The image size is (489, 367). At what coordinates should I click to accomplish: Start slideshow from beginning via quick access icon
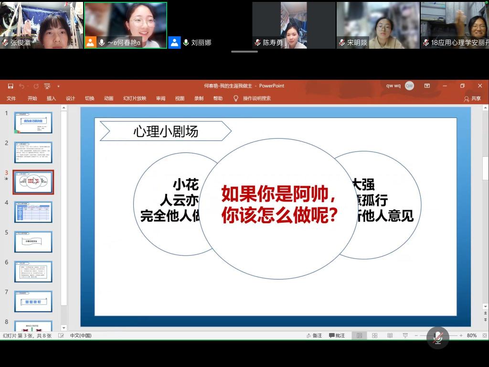point(47,86)
